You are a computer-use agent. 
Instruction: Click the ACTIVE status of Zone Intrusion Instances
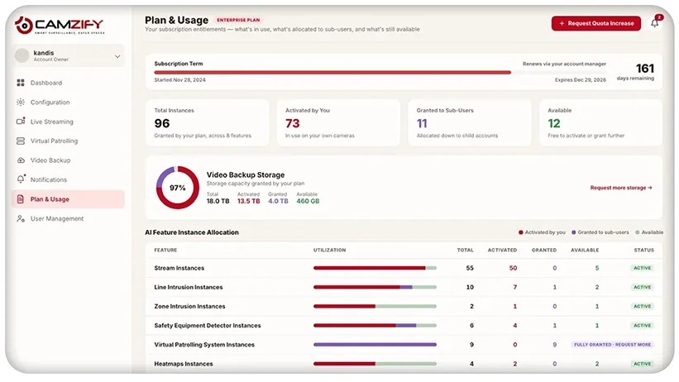point(642,306)
